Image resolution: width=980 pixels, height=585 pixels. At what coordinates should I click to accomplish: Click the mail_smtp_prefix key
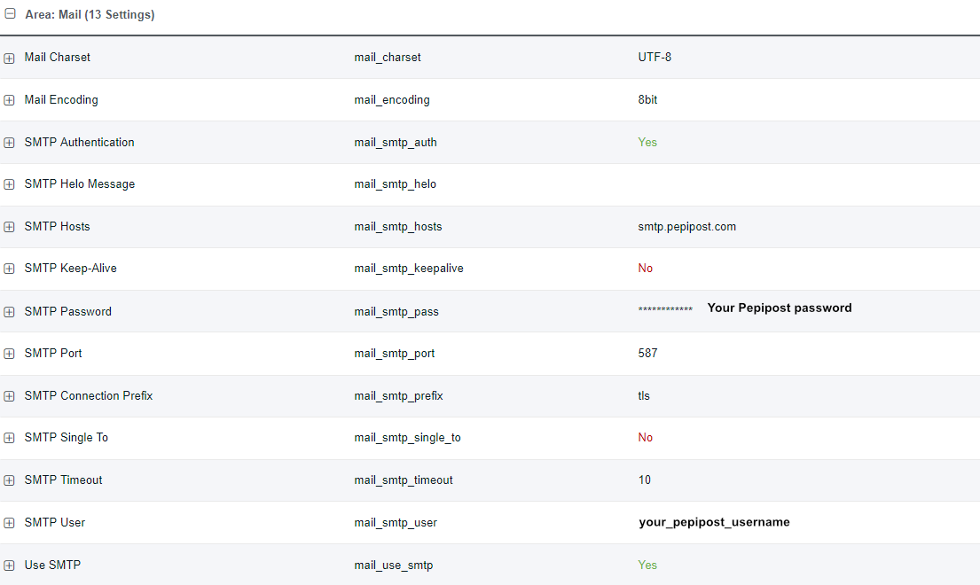click(x=399, y=396)
